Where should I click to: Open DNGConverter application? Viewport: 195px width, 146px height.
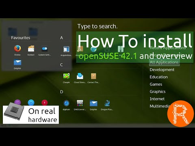click(80, 105)
